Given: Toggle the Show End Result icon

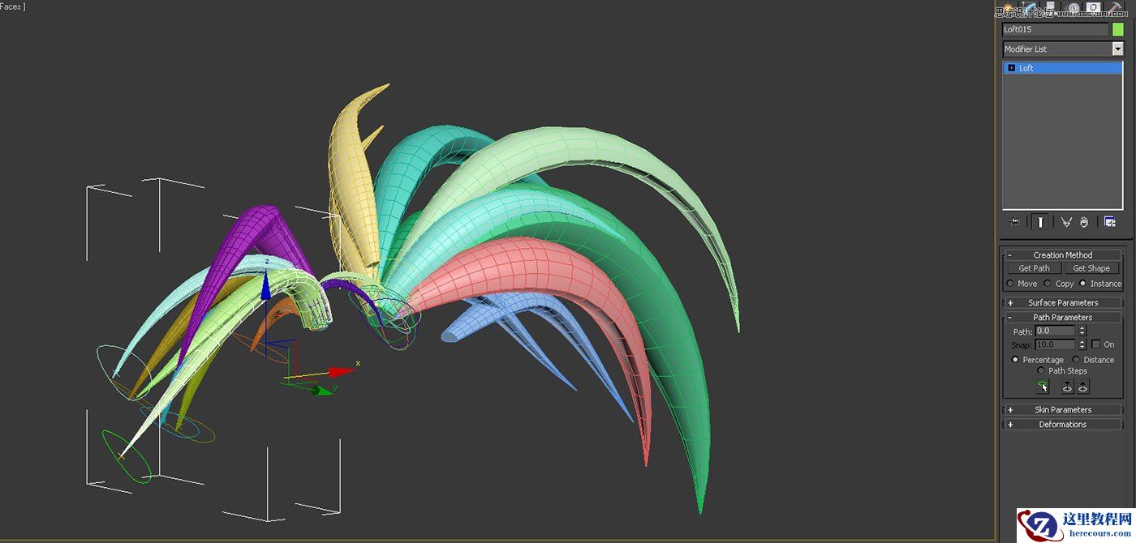Looking at the screenshot, I should (1039, 221).
